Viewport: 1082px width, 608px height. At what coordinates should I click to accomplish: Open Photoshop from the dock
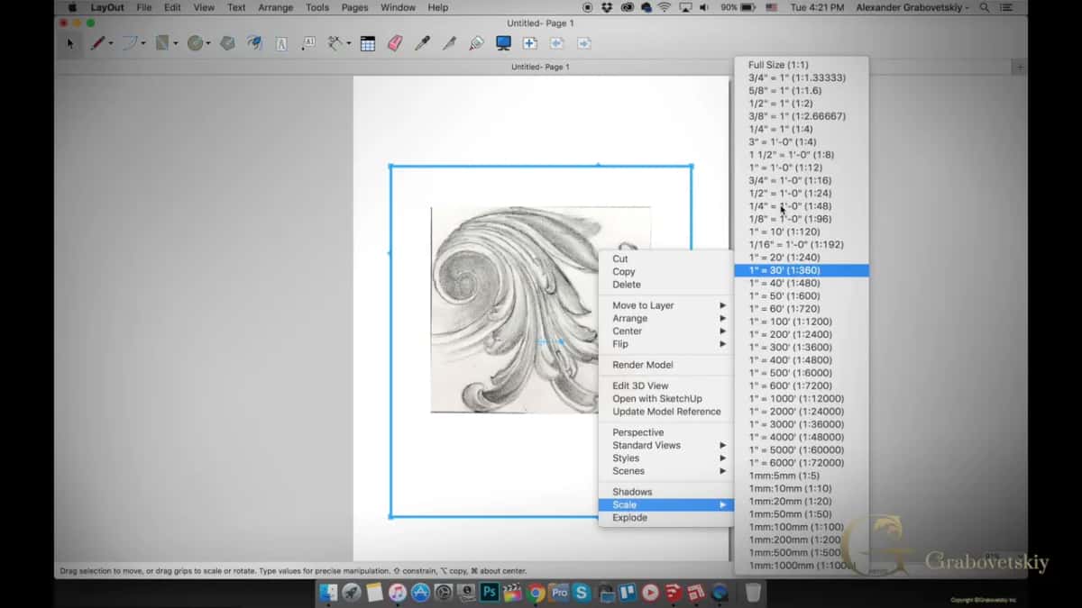coord(490,593)
